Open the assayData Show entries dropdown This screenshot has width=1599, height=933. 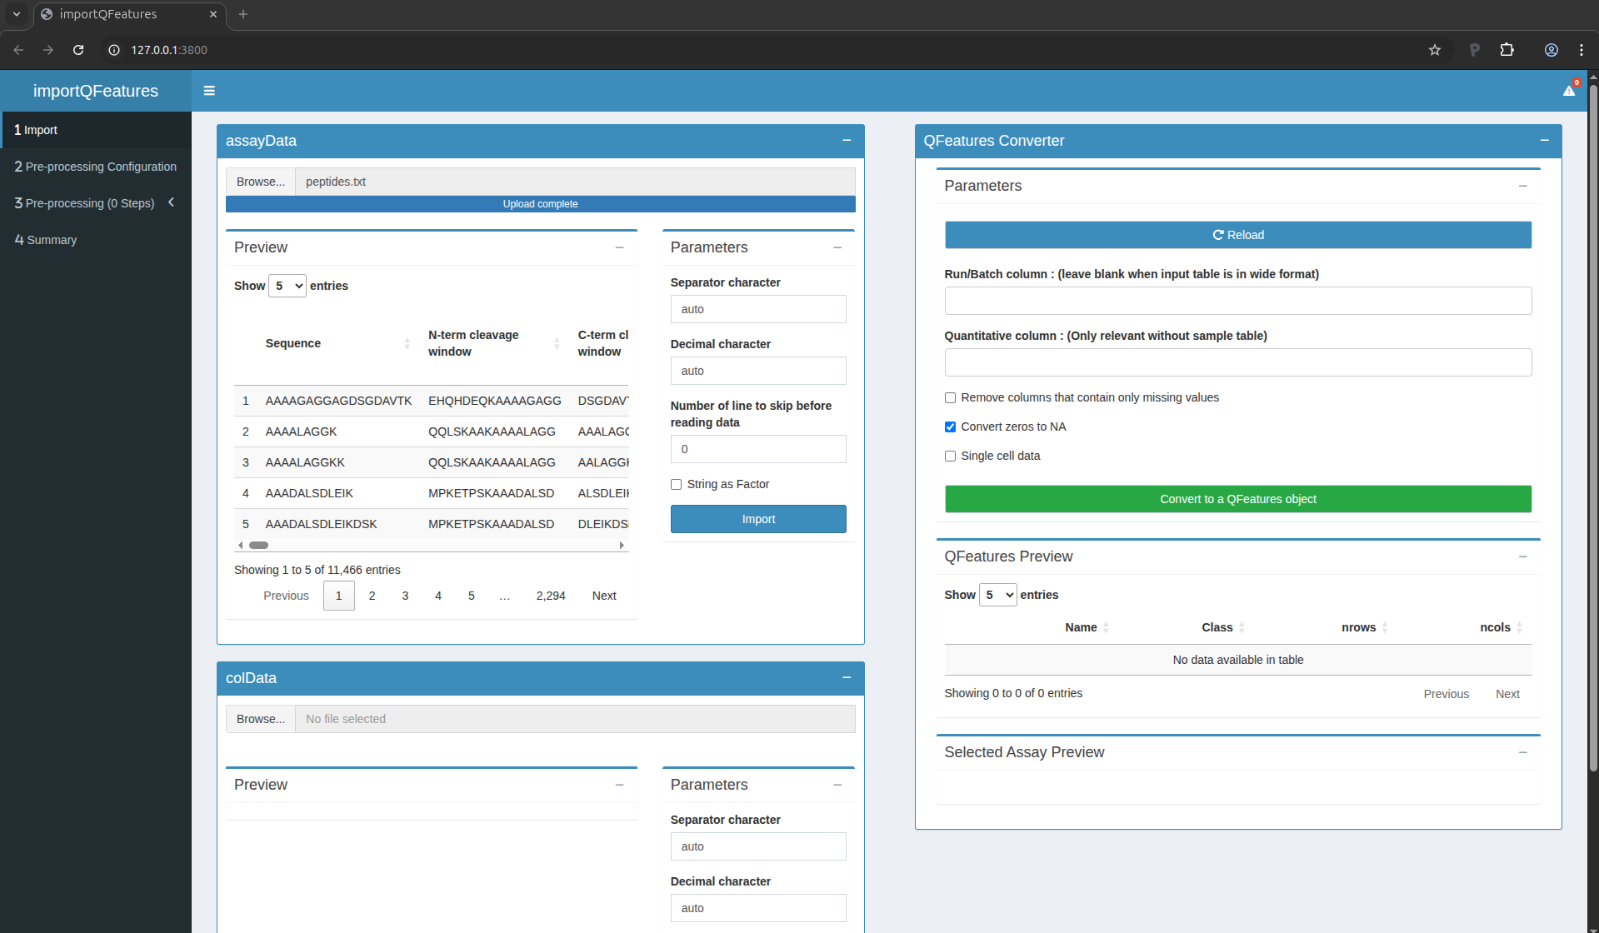(287, 286)
